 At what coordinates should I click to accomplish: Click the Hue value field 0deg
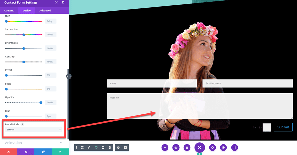[x=51, y=21]
